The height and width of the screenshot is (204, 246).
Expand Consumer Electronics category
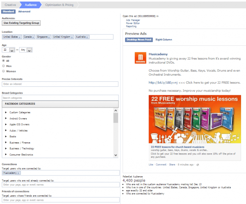[6, 155]
